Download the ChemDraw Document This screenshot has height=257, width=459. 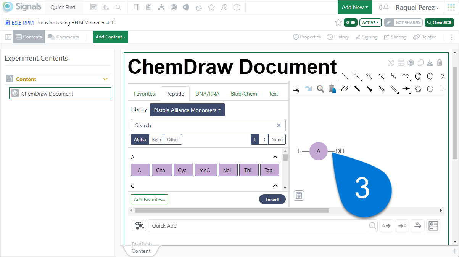pyautogui.click(x=430, y=63)
